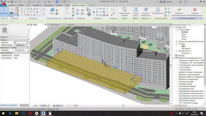Click the shopping cart icon in title bar
This screenshot has width=206, height=116.
(181, 2)
